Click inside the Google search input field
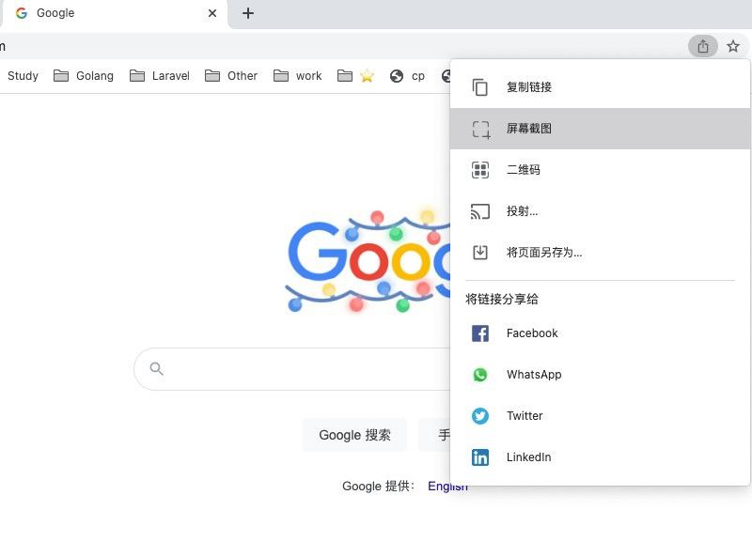Screen dimensions: 752x557 click(x=282, y=368)
